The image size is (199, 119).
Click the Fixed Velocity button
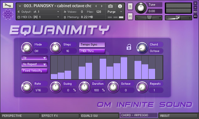pos(34,71)
